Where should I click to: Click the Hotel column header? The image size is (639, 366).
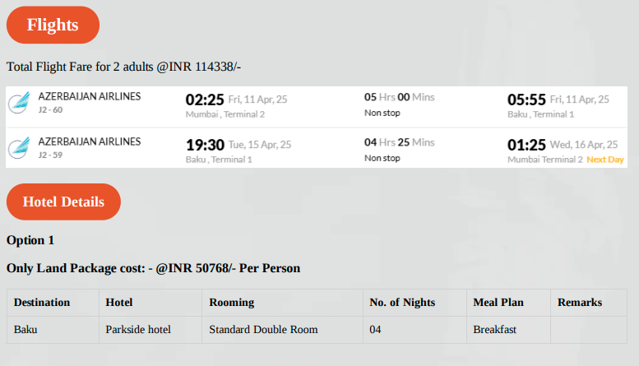coord(119,303)
